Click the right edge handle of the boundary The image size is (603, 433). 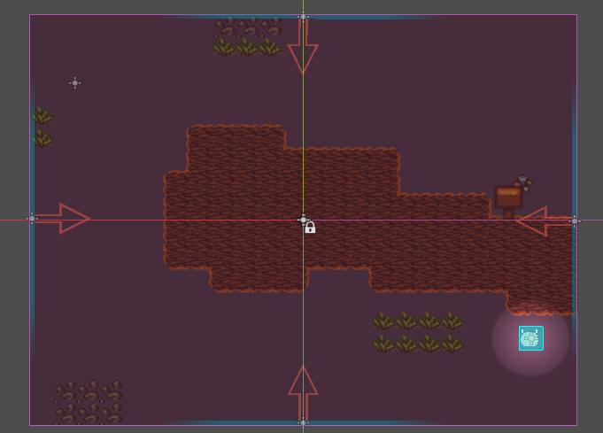(575, 221)
